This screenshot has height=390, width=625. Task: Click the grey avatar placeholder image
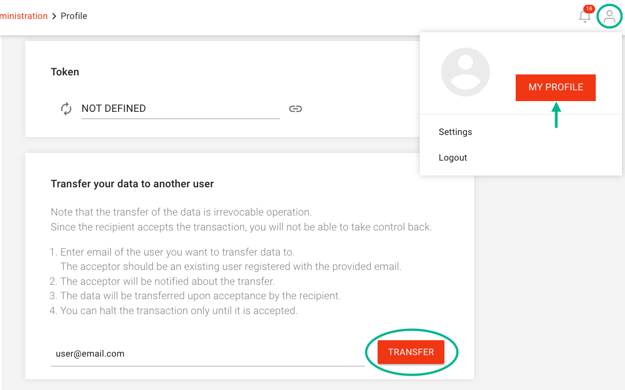465,72
